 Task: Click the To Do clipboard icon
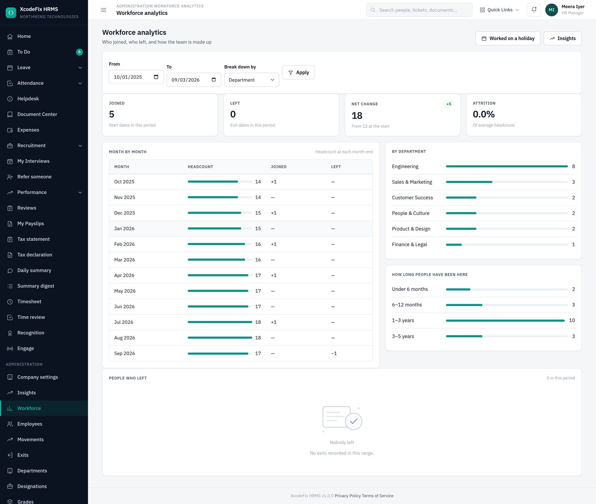click(x=10, y=52)
